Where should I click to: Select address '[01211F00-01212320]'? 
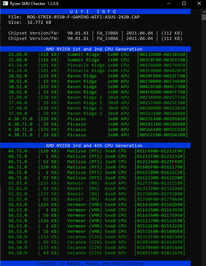coord(160,156)
